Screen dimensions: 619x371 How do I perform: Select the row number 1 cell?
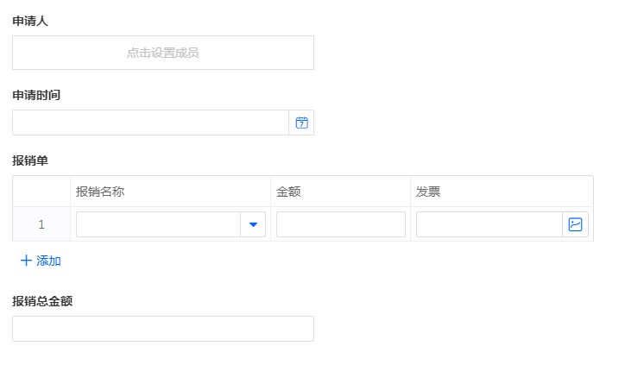41,224
